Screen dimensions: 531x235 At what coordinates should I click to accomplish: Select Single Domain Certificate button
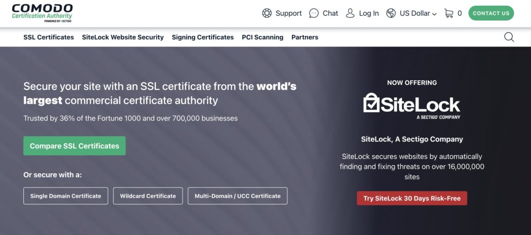pyautogui.click(x=66, y=196)
